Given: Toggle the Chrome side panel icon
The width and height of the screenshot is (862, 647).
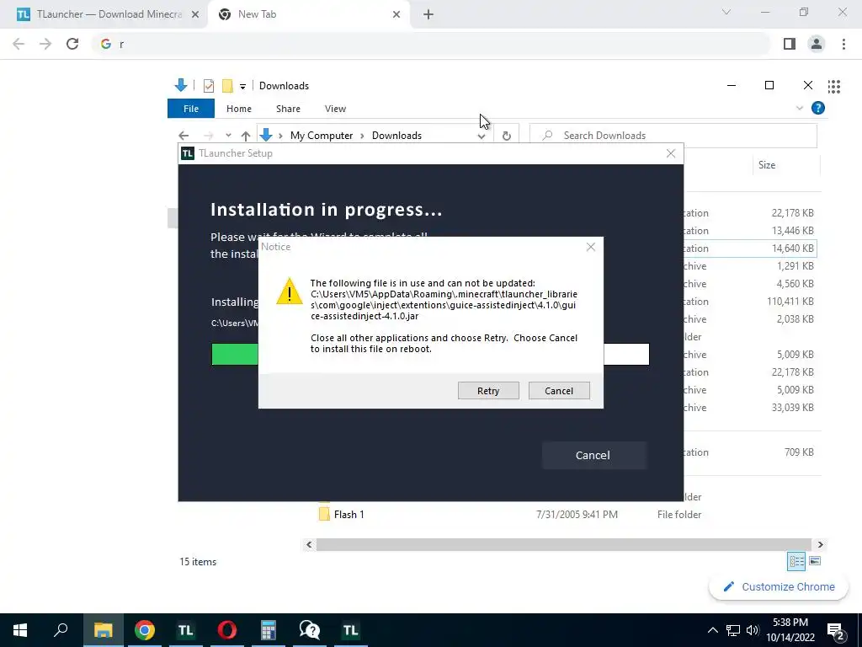Looking at the screenshot, I should pos(790,44).
